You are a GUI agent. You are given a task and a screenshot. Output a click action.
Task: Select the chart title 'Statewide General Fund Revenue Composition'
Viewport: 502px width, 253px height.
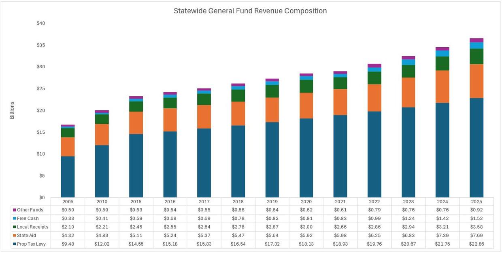point(250,11)
